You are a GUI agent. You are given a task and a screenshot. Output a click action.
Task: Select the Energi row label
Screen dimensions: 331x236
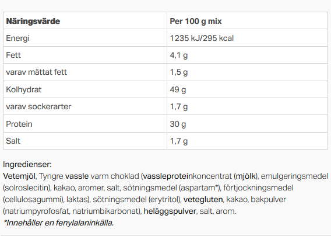17,39
